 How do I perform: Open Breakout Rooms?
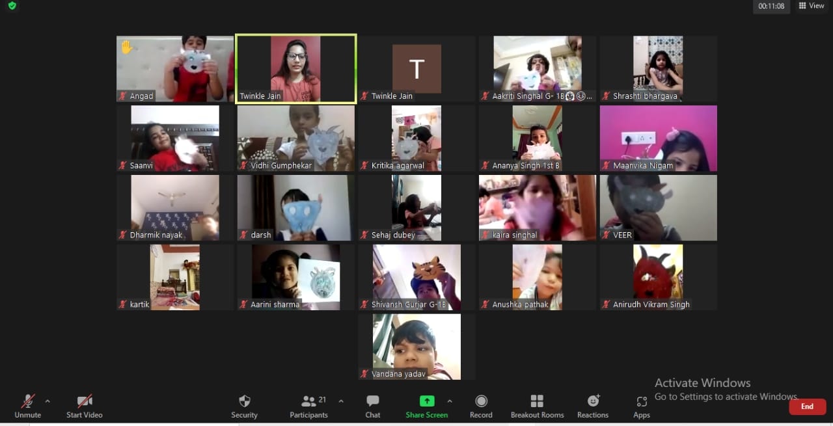pyautogui.click(x=537, y=406)
